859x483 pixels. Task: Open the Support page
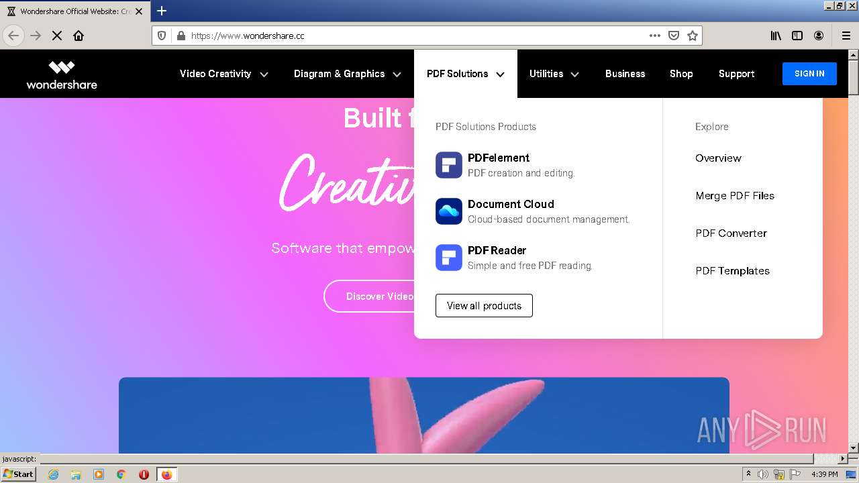[736, 74]
